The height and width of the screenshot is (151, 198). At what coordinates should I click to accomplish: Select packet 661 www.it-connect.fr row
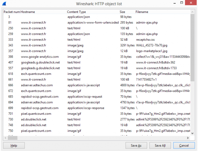tap(96, 79)
